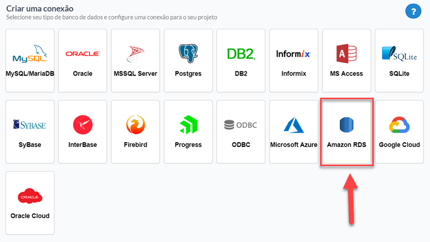Click the MSSQL Server label
The image size is (430, 242).
pos(135,73)
